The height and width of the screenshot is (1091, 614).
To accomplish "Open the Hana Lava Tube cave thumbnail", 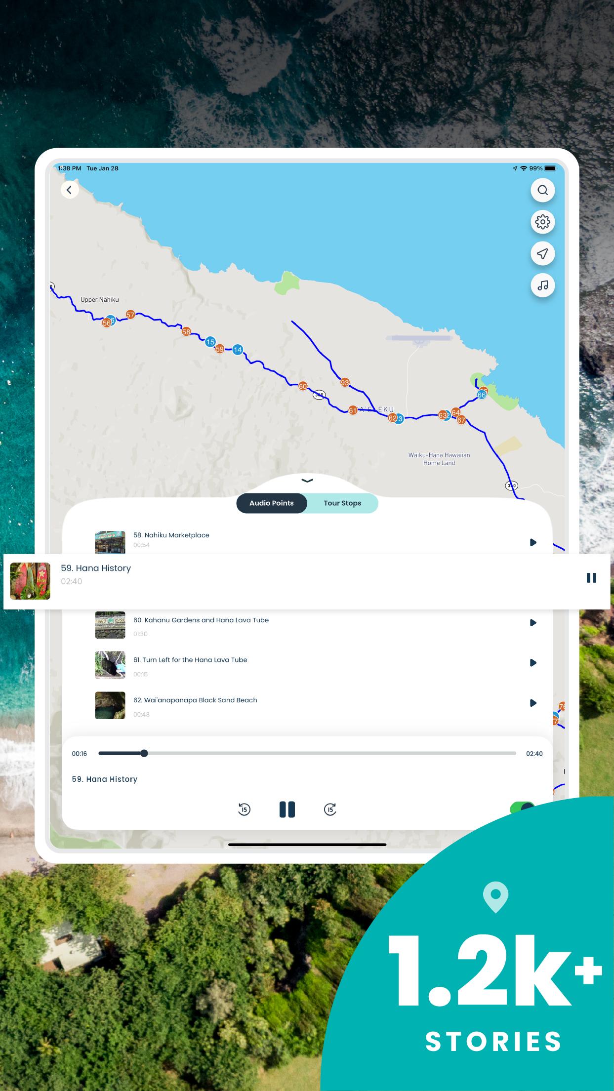I will (x=110, y=665).
